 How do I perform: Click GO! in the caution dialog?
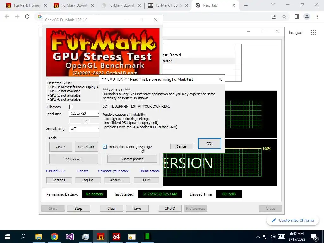pos(209,144)
